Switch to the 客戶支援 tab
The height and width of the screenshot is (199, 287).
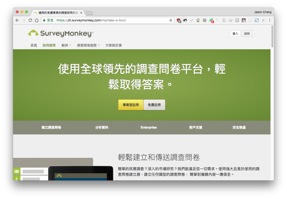(196, 127)
